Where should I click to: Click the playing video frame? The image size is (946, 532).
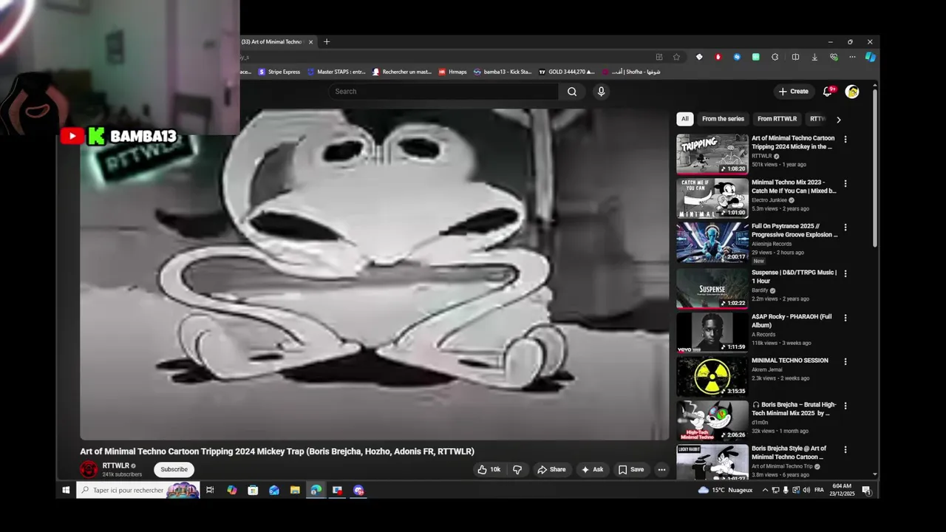point(375,274)
